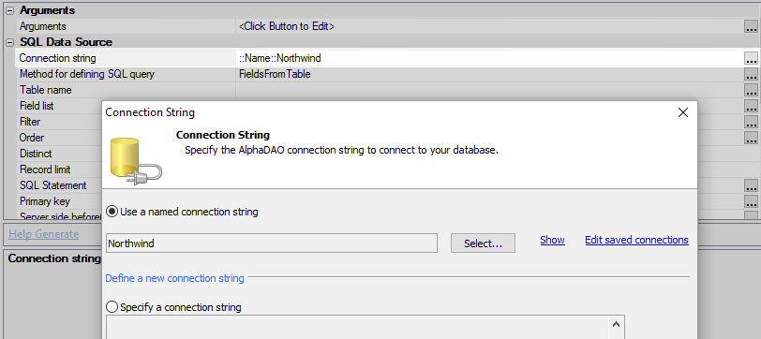This screenshot has height=339, width=761.
Task: Select the Distinct property label
Action: click(x=36, y=154)
